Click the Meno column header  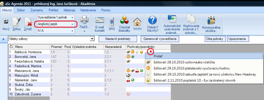32,47
